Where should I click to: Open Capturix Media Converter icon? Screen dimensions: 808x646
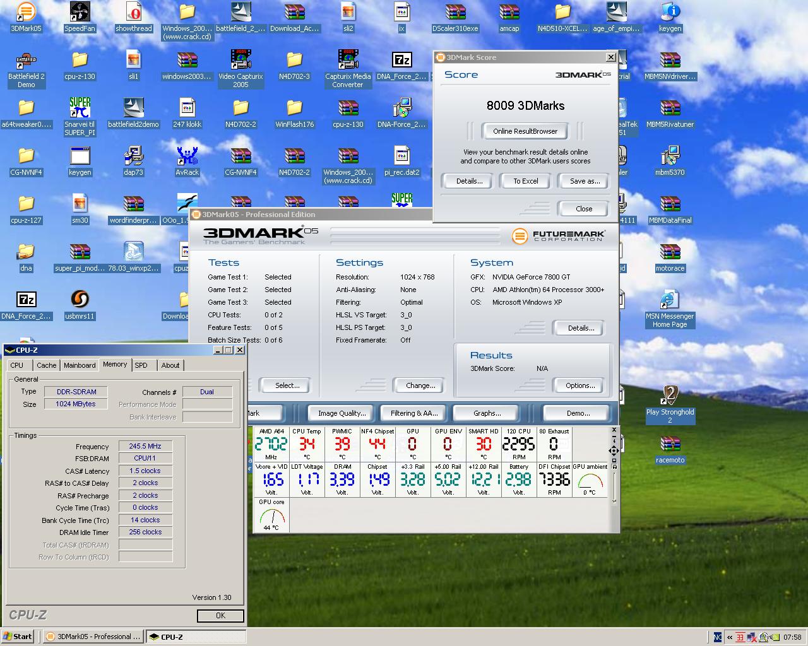coord(348,69)
